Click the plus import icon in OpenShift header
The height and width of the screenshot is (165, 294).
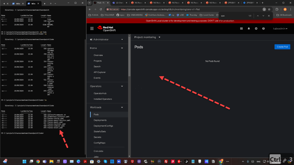(x=256, y=28)
